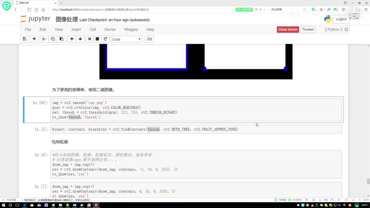
Task: Go to the browser home page icon
Action: pos(36,10)
